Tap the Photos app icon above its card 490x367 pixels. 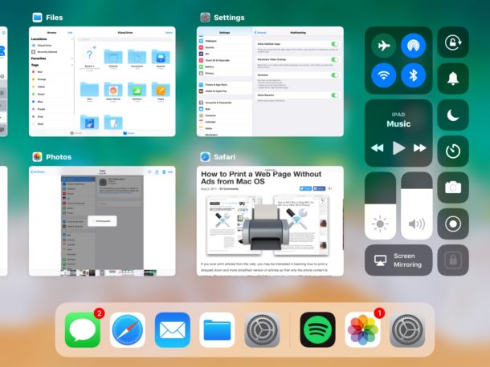[37, 157]
